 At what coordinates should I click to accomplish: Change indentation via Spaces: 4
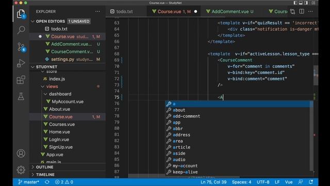tap(242, 182)
